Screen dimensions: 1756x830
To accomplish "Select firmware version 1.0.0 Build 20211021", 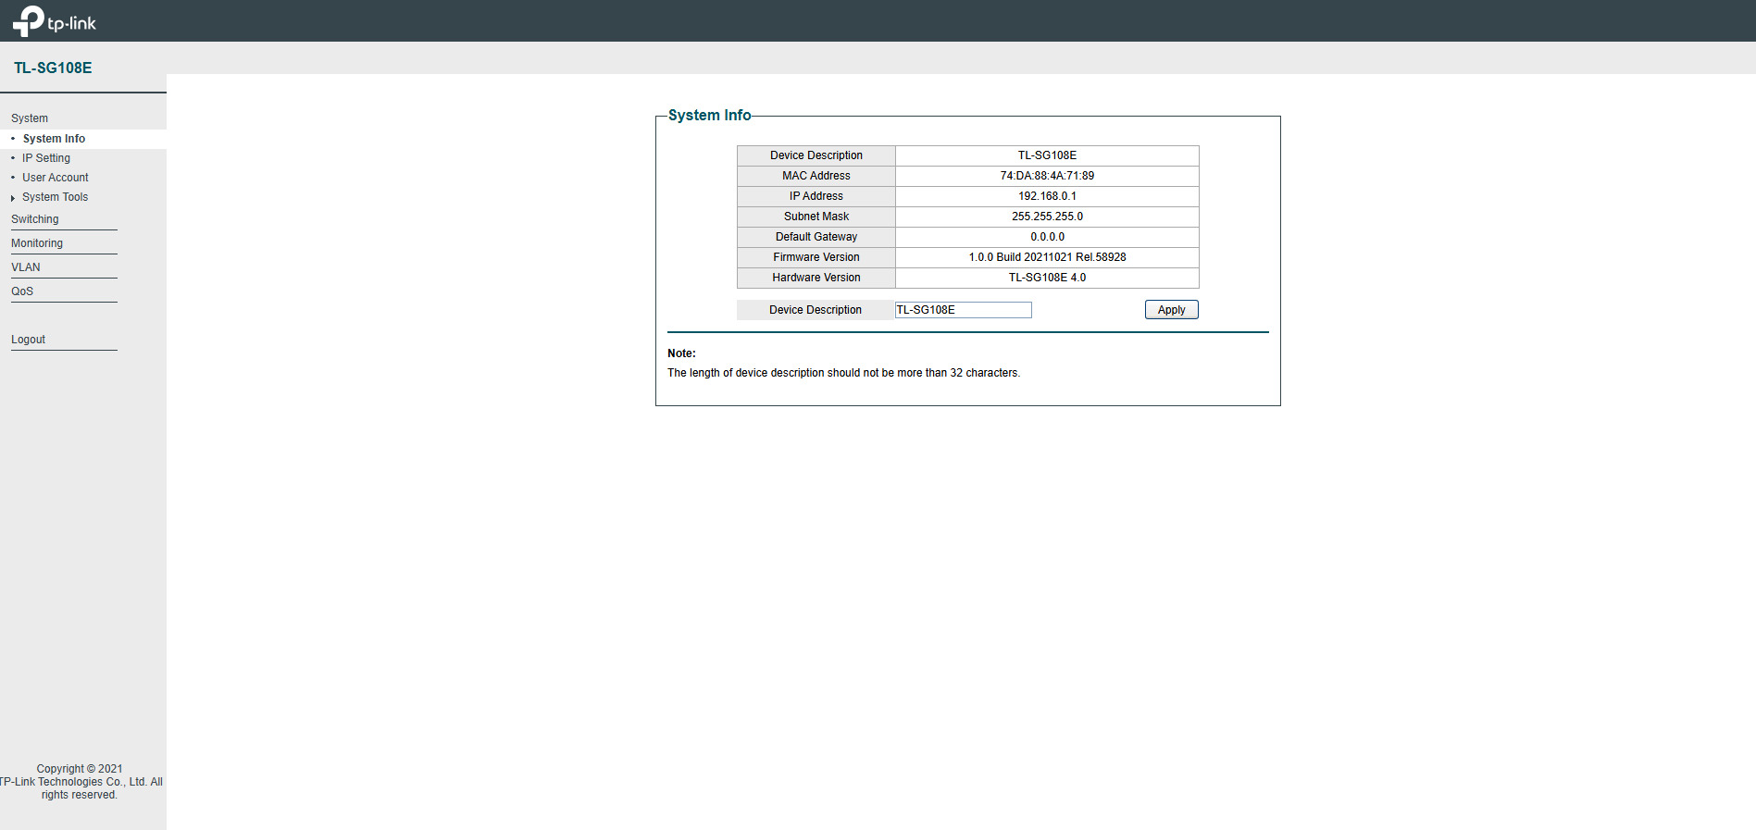I will click(1047, 257).
